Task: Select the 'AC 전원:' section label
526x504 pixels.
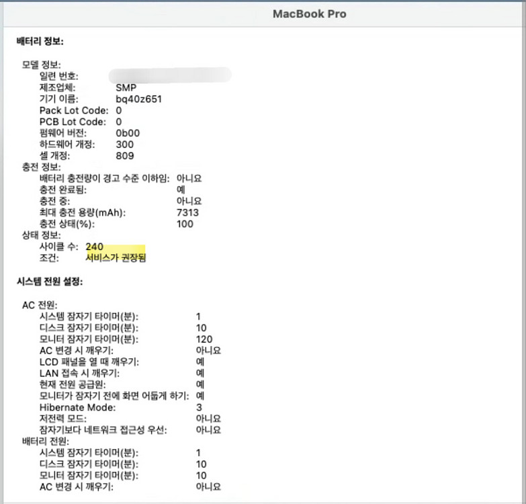Action: [x=40, y=305]
